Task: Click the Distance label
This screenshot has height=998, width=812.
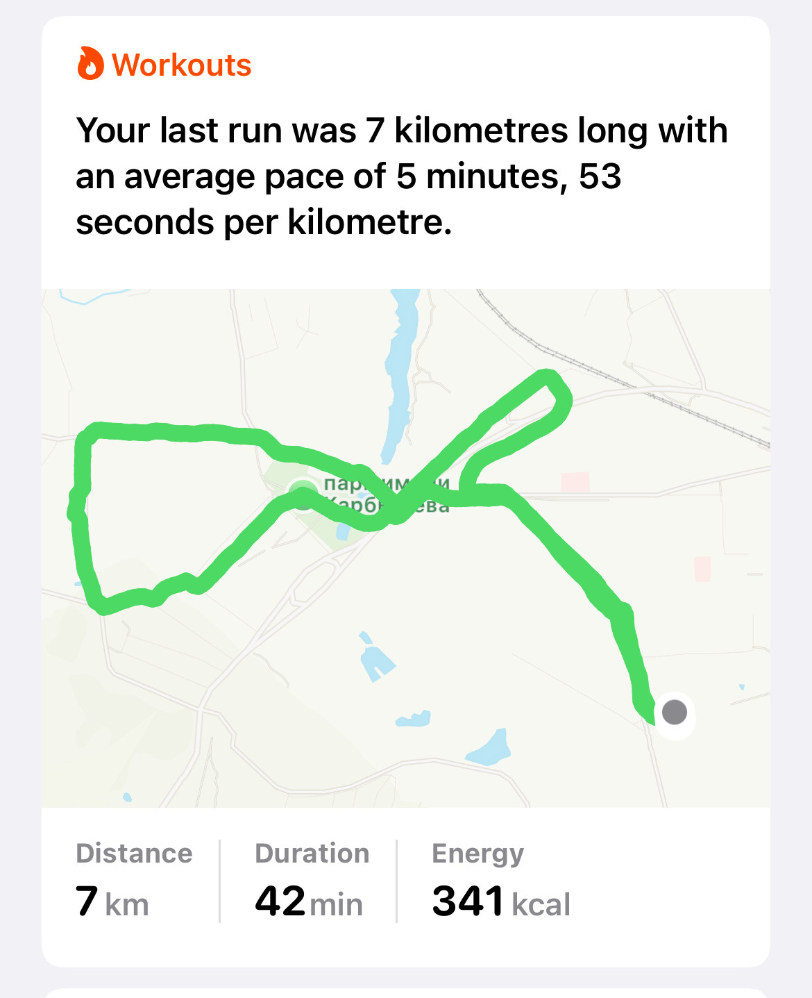Action: [x=134, y=853]
